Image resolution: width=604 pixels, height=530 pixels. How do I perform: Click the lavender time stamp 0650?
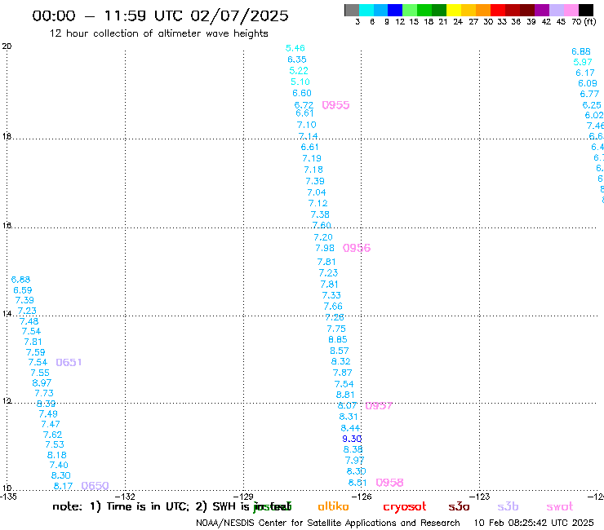coord(95,486)
